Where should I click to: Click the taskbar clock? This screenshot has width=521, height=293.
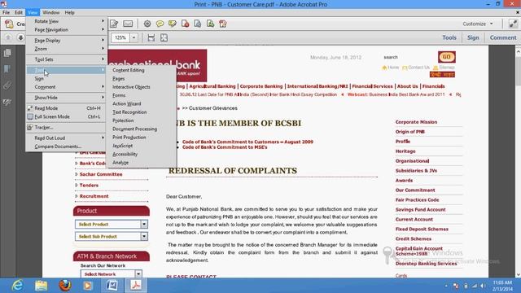503,286
